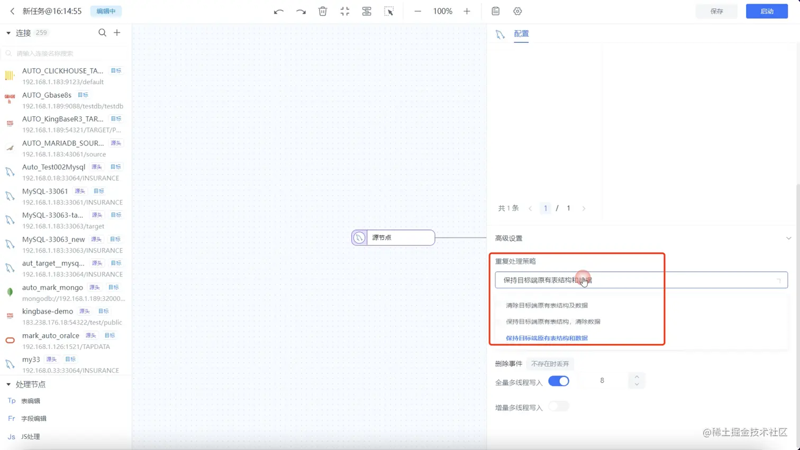Search connections with the magnifier icon
Viewport: 800px width, 450px height.
pos(102,33)
